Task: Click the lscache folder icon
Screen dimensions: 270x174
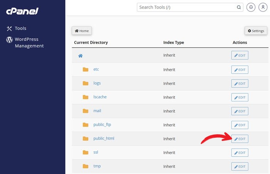Action: (x=86, y=97)
